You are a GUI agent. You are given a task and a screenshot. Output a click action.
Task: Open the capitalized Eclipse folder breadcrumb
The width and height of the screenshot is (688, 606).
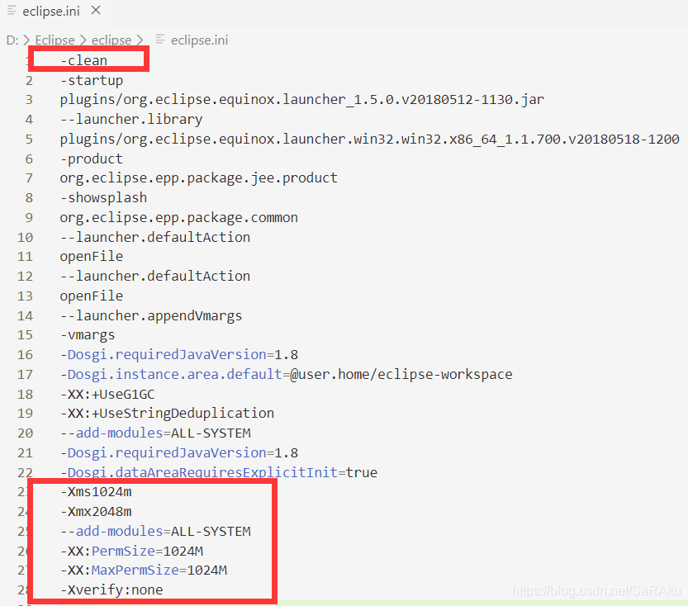point(55,40)
